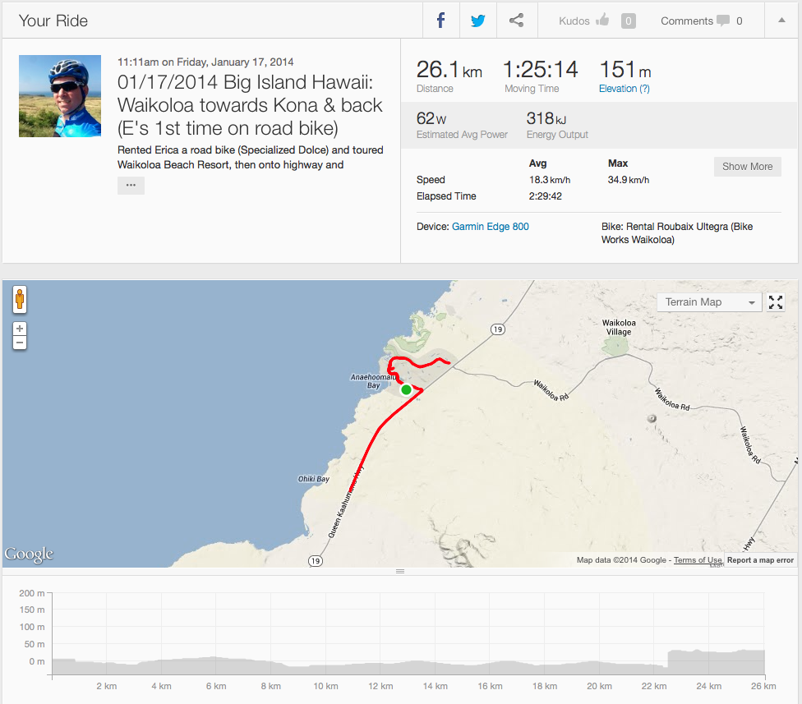Screen dimensions: 802x704
Task: Expand the truncated ride description
Action: [x=131, y=186]
